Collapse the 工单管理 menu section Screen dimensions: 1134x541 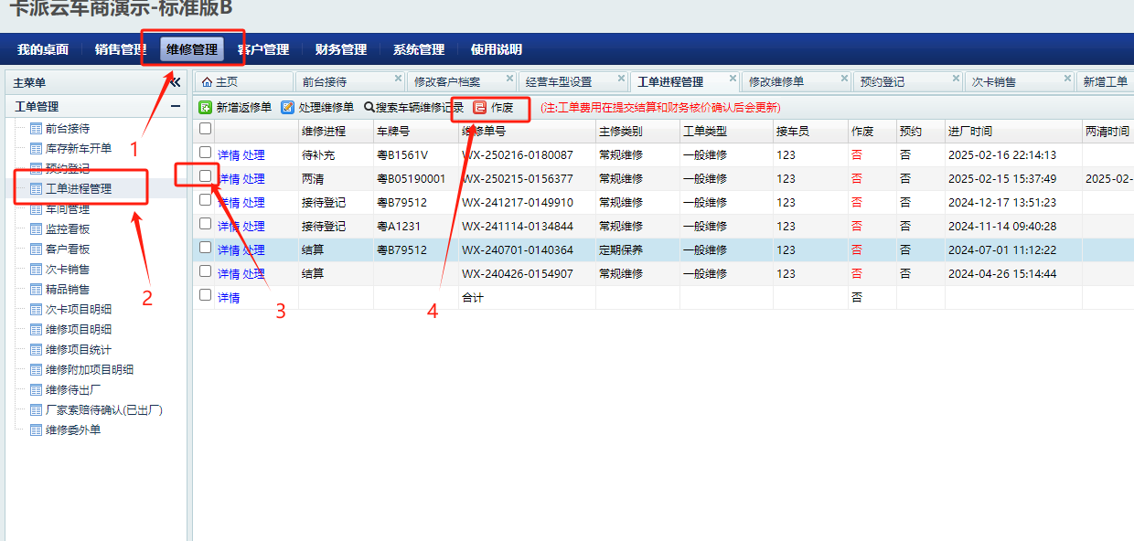(175, 107)
